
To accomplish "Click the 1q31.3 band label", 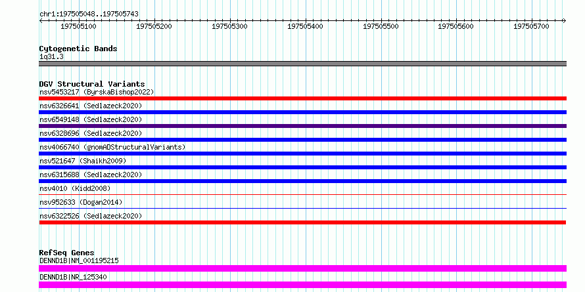I will 51,56.
